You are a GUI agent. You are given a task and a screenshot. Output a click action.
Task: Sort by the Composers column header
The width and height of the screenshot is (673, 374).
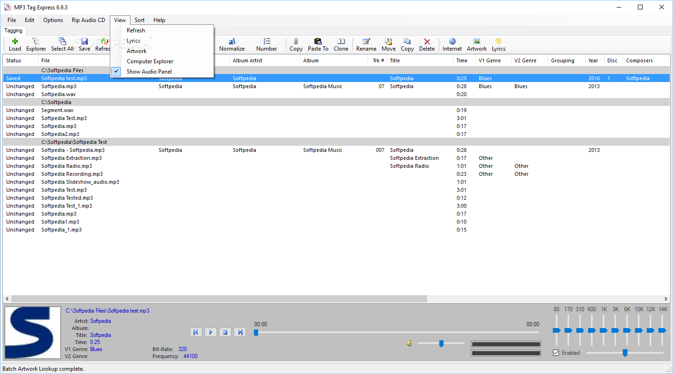[646, 60]
